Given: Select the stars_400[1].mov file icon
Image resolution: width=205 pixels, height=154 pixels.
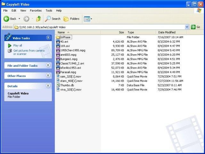Looking at the screenshot, I should coord(58,81).
